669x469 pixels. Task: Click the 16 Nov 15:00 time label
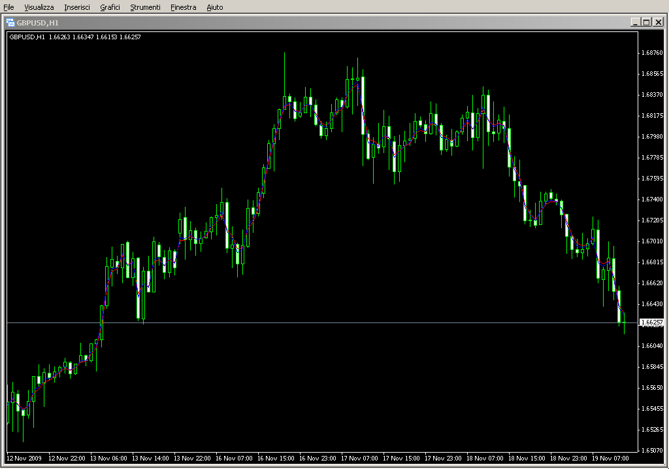pyautogui.click(x=276, y=459)
